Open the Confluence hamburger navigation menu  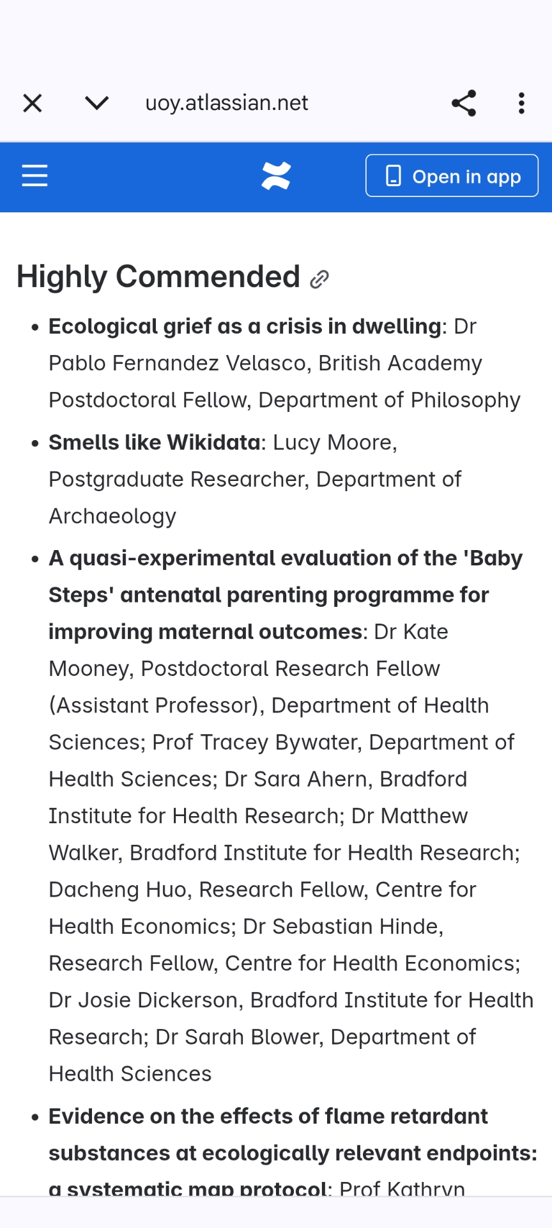[35, 175]
